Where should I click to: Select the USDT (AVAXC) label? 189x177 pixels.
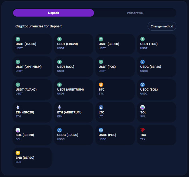click(26, 90)
